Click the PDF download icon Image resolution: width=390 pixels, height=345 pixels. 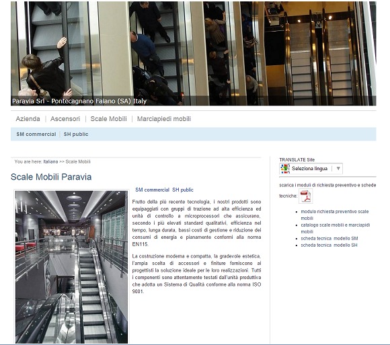click(x=306, y=196)
